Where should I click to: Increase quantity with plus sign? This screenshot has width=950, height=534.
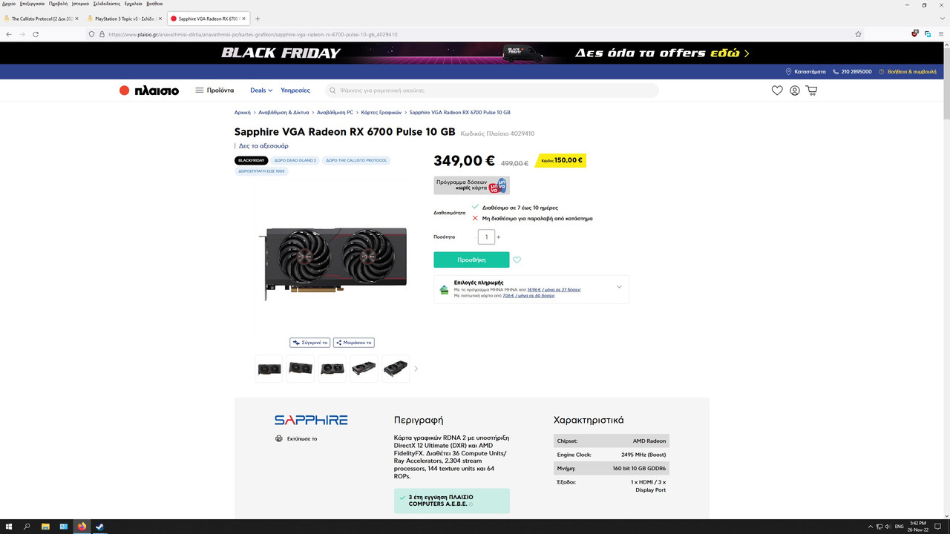pyautogui.click(x=498, y=237)
